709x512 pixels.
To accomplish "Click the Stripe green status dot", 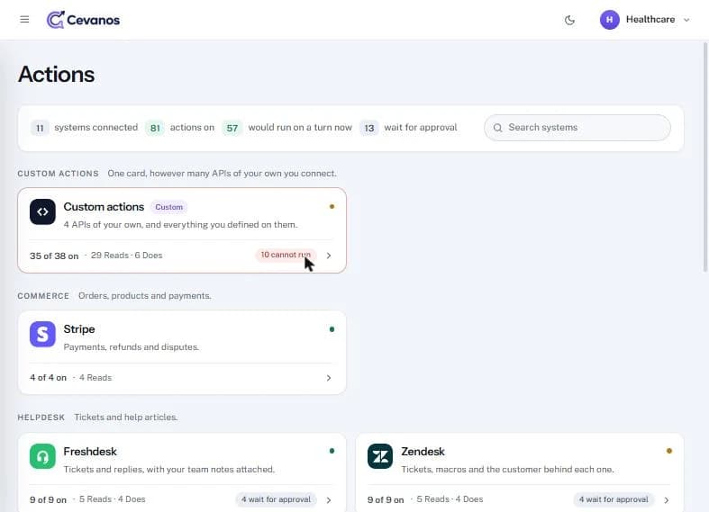I will tap(332, 329).
